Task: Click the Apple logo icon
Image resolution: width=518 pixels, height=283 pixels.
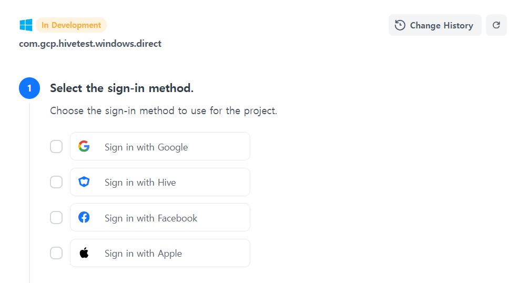Action: coord(84,253)
